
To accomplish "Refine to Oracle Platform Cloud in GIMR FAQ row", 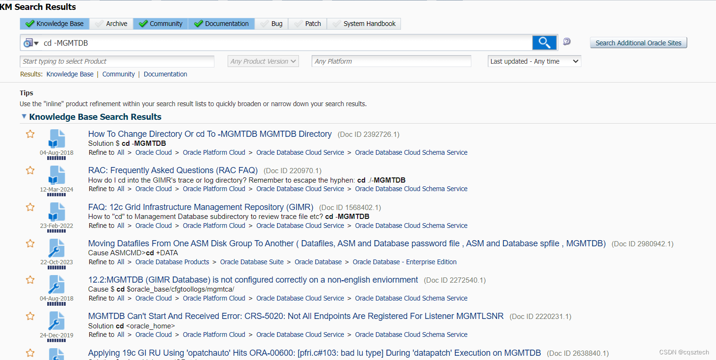I will [x=214, y=226].
